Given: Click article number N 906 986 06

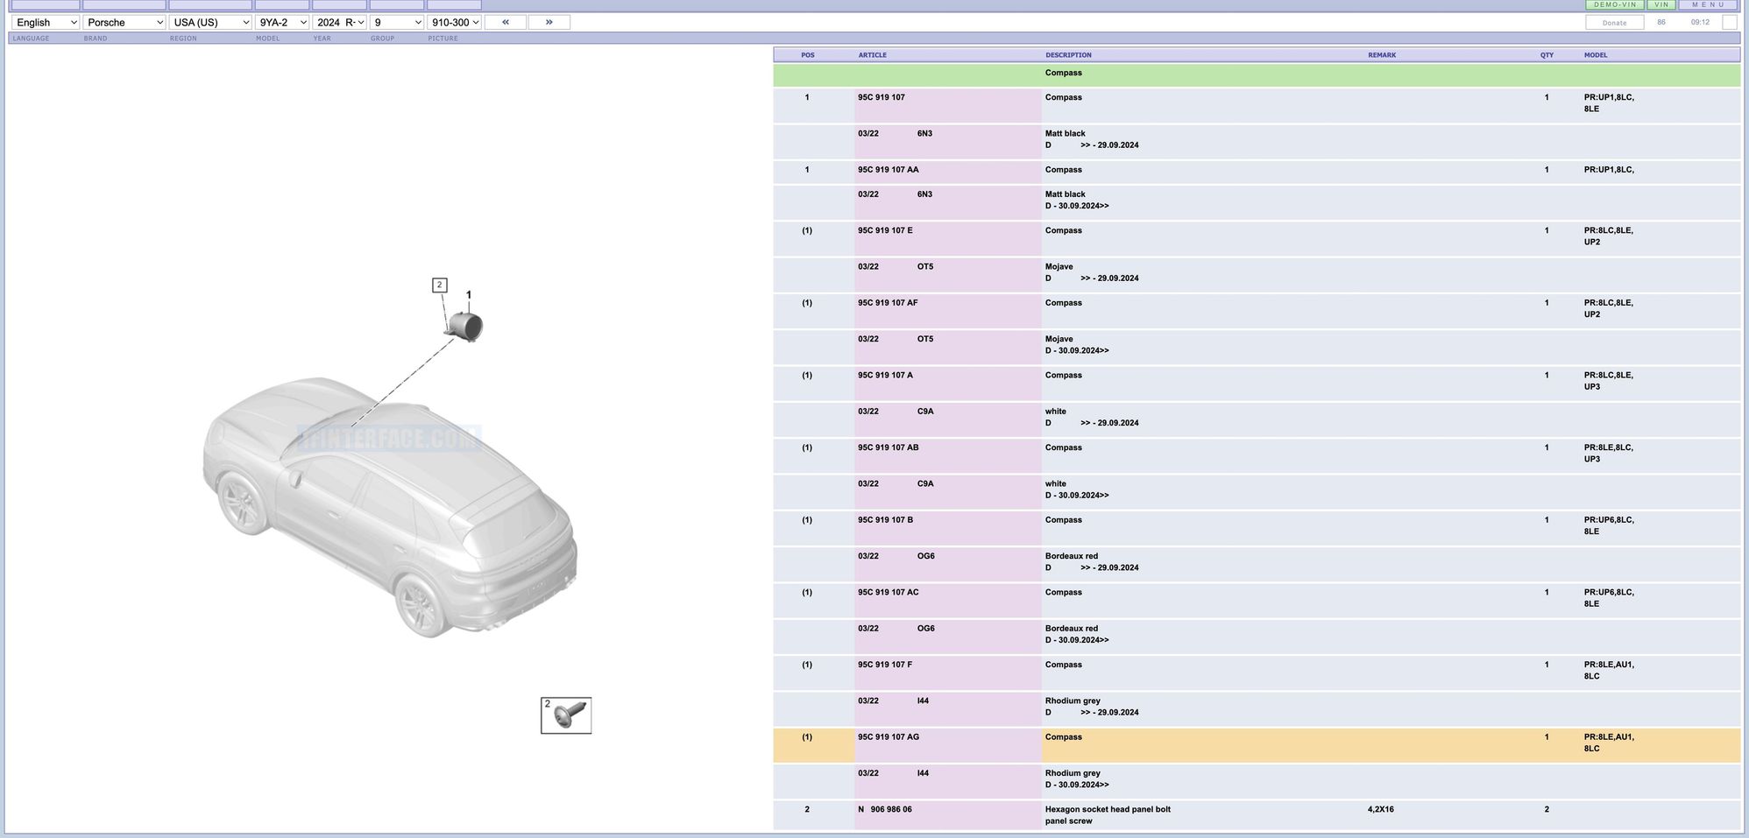Looking at the screenshot, I should click(x=885, y=810).
